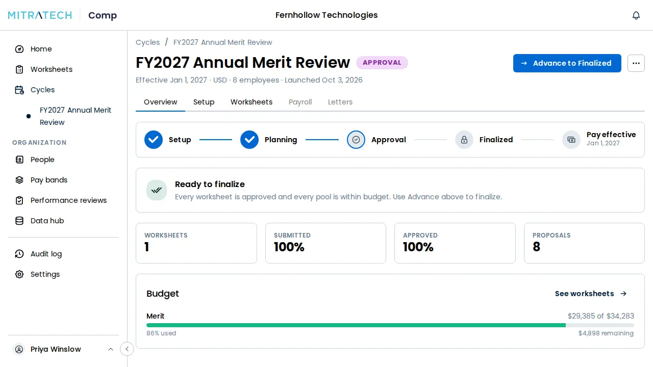Click the Approval step circle icon
This screenshot has height=367, width=653.
click(356, 140)
